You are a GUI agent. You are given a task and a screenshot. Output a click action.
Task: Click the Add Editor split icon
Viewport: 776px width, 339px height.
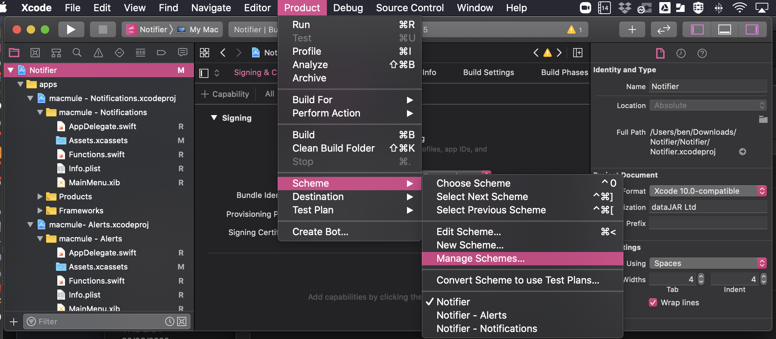click(x=578, y=53)
